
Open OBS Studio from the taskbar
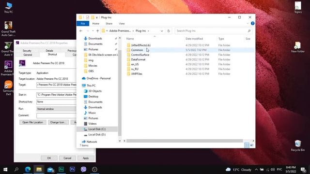[x=94, y=169]
